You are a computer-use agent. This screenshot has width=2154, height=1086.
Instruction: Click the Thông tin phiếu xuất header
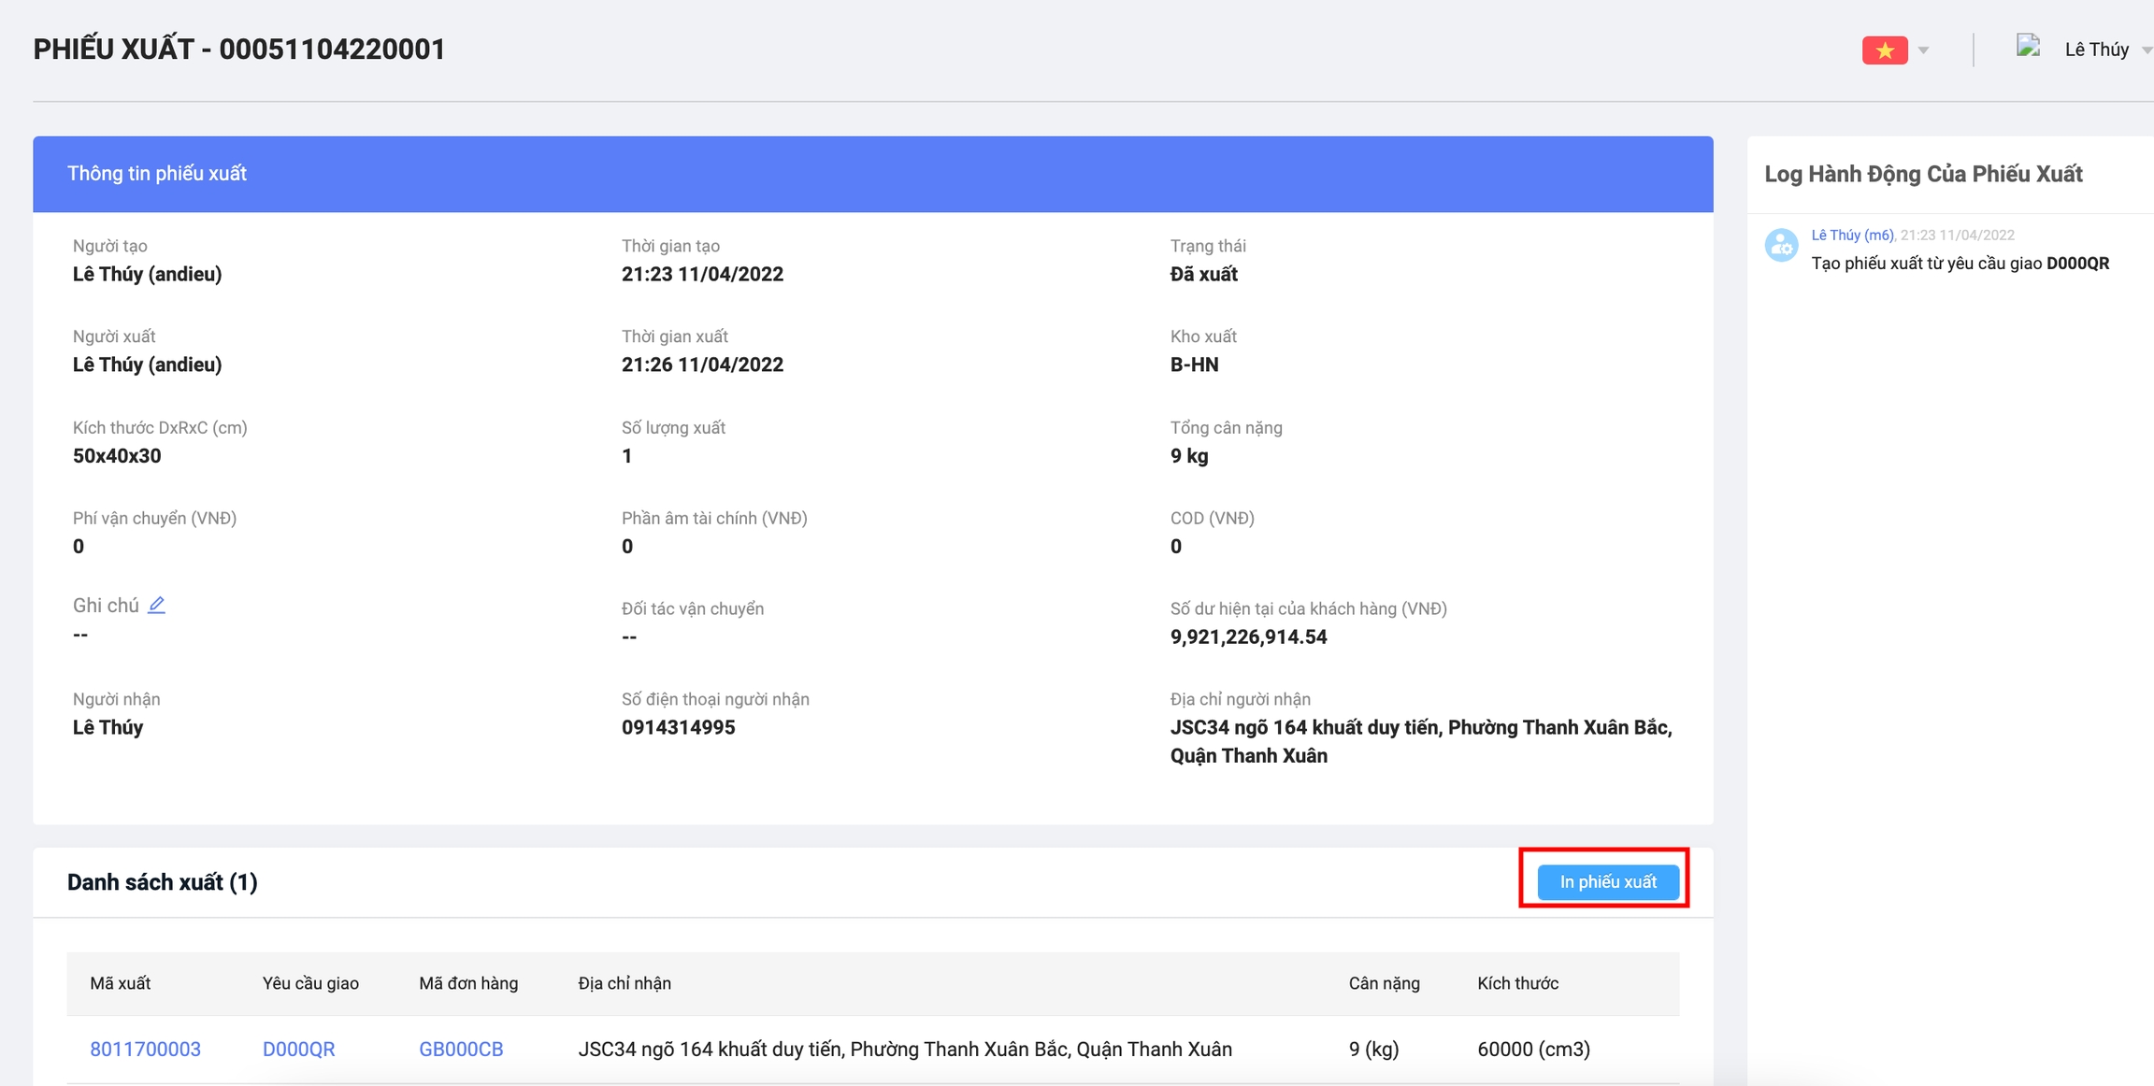(157, 174)
